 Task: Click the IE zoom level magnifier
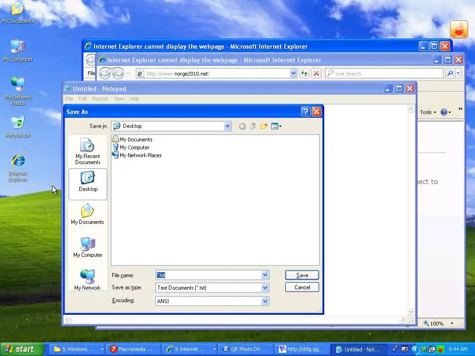426,323
